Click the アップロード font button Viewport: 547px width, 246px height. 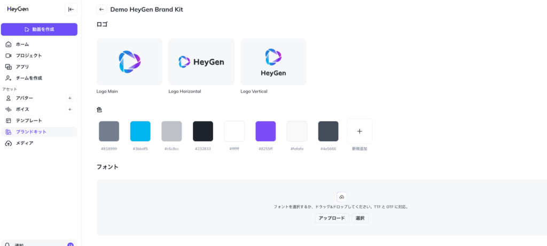[x=332, y=218]
